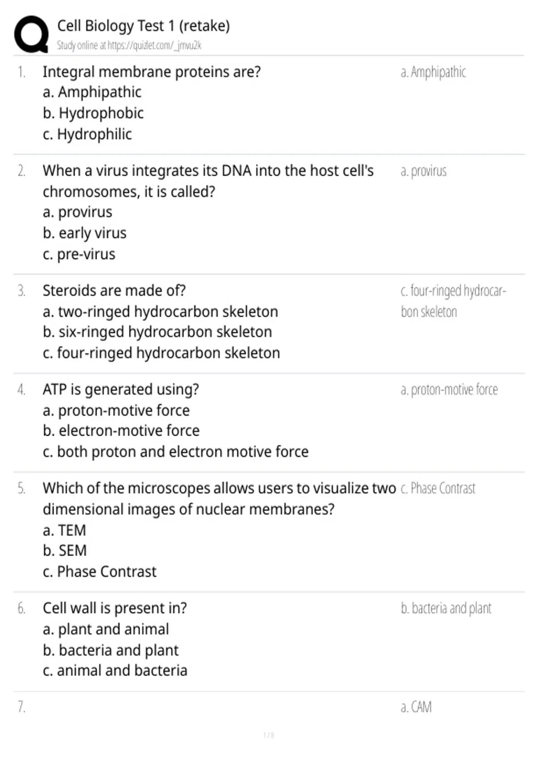The height and width of the screenshot is (760, 537).
Task: Click the page number indicator 1 / 8
Action: 268,735
